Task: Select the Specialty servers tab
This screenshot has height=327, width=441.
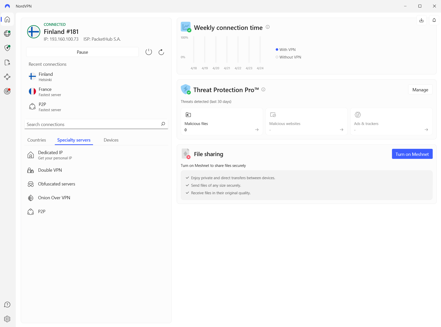Action: [x=74, y=140]
